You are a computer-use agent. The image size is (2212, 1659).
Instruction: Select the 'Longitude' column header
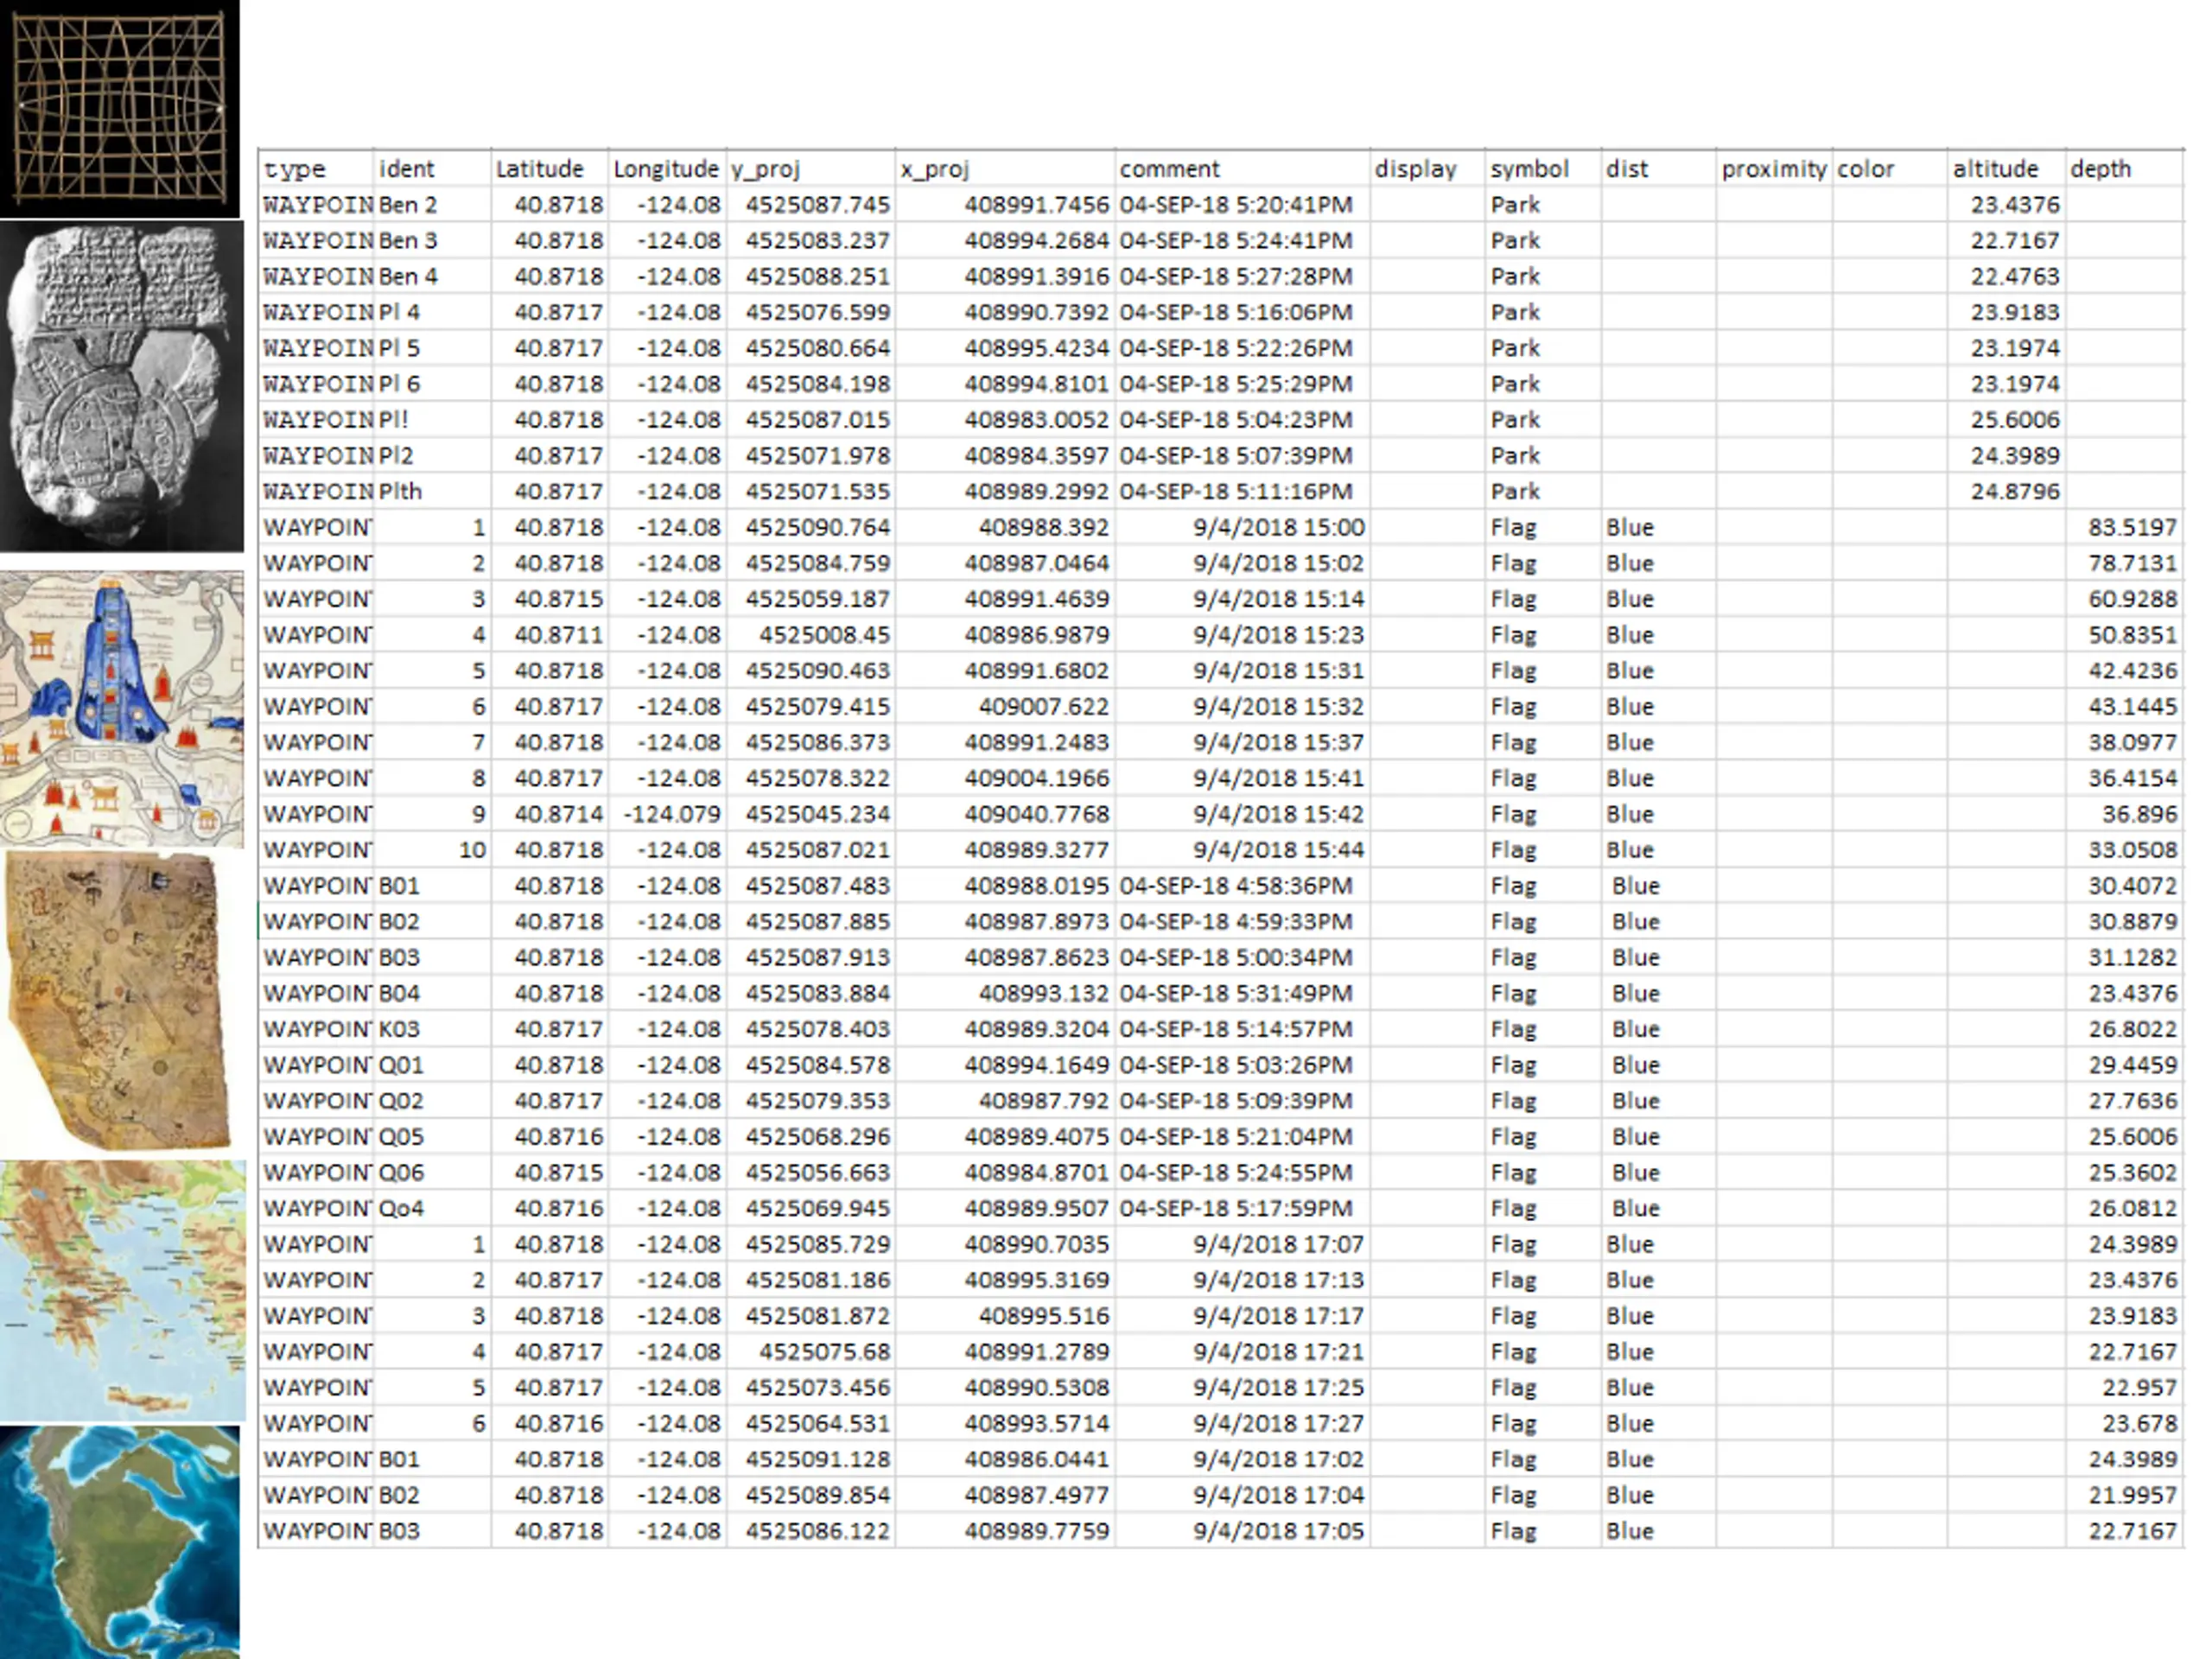tap(666, 169)
